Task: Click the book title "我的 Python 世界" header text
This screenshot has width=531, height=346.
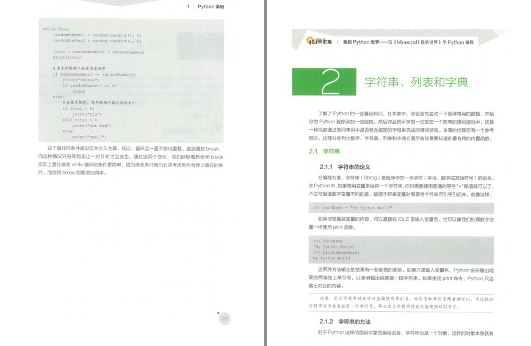Action: (x=408, y=42)
